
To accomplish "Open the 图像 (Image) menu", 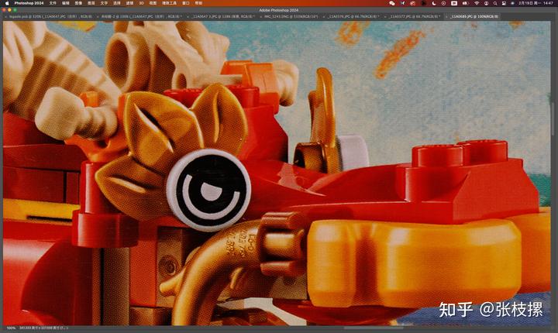I will coord(78,3).
